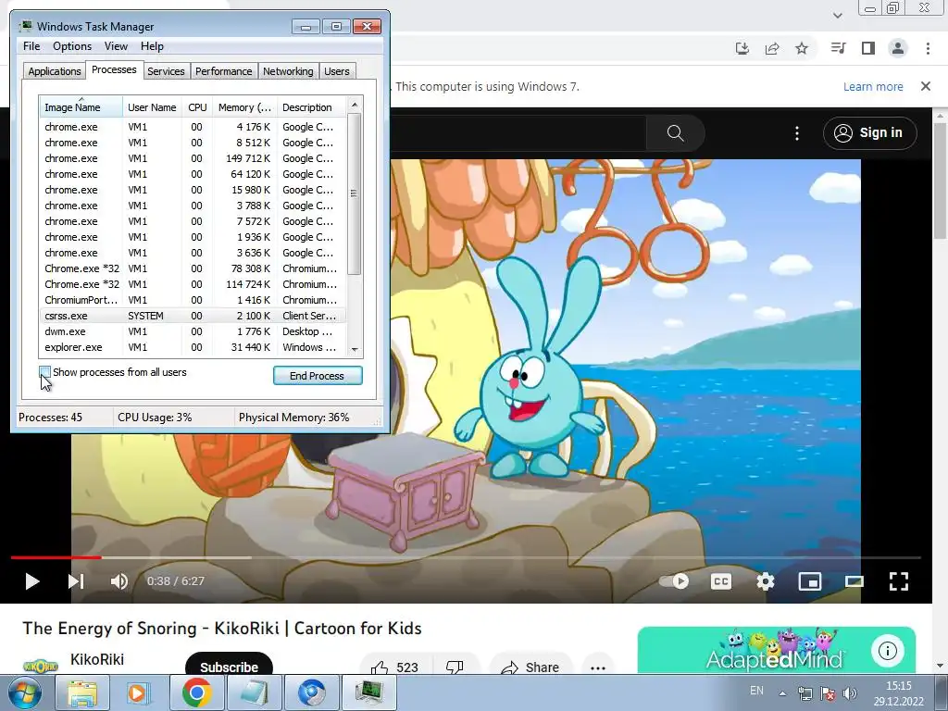The width and height of the screenshot is (948, 711).
Task: Open Chrome media controls icon
Action: [838, 48]
